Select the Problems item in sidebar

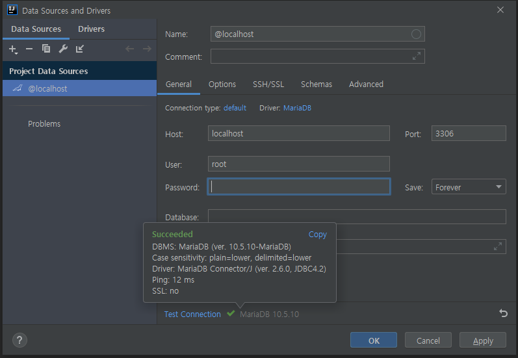44,124
